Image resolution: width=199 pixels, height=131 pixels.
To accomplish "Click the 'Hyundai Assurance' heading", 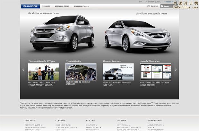I will point(112,61).
